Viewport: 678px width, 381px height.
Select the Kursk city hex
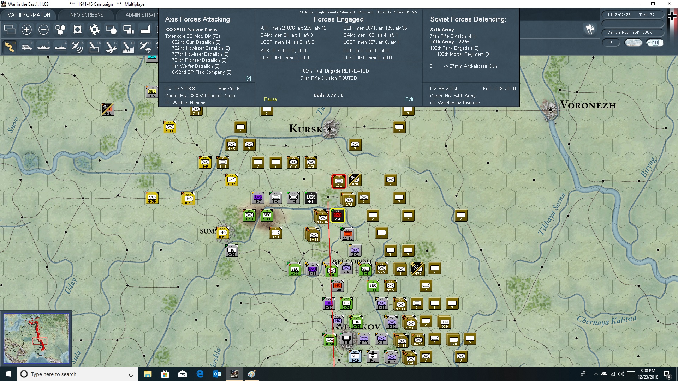coord(330,129)
